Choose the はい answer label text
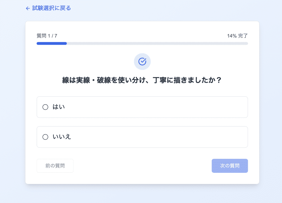Screen dimensions: 282x203 (x=59, y=107)
